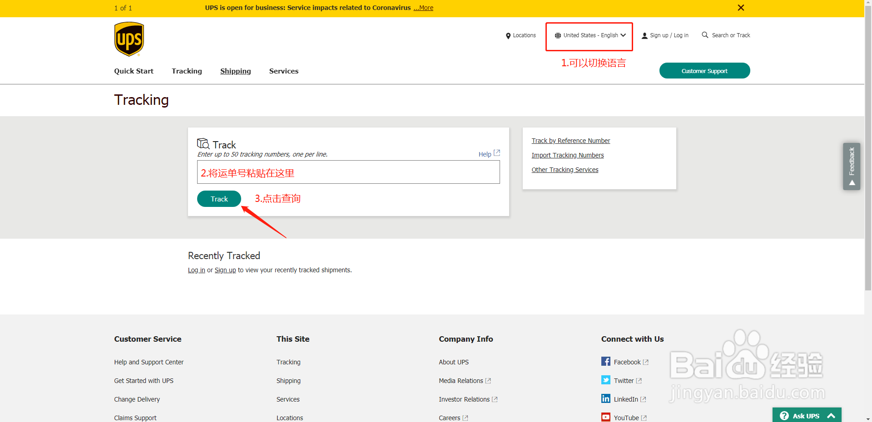
Task: Open the Twitter text link
Action: click(624, 381)
